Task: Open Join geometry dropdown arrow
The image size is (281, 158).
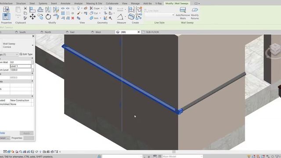Action: click(x=101, y=18)
